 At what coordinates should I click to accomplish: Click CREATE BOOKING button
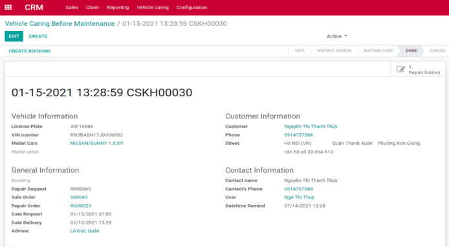(30, 51)
